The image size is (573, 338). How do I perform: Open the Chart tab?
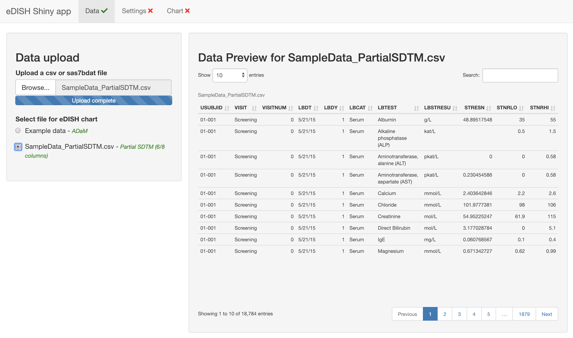(178, 11)
